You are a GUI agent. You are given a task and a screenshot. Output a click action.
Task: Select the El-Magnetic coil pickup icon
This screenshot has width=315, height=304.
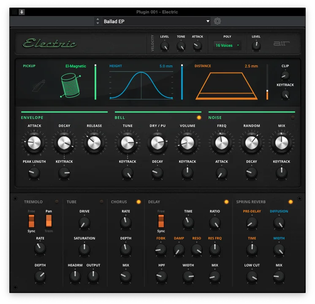coord(71,86)
